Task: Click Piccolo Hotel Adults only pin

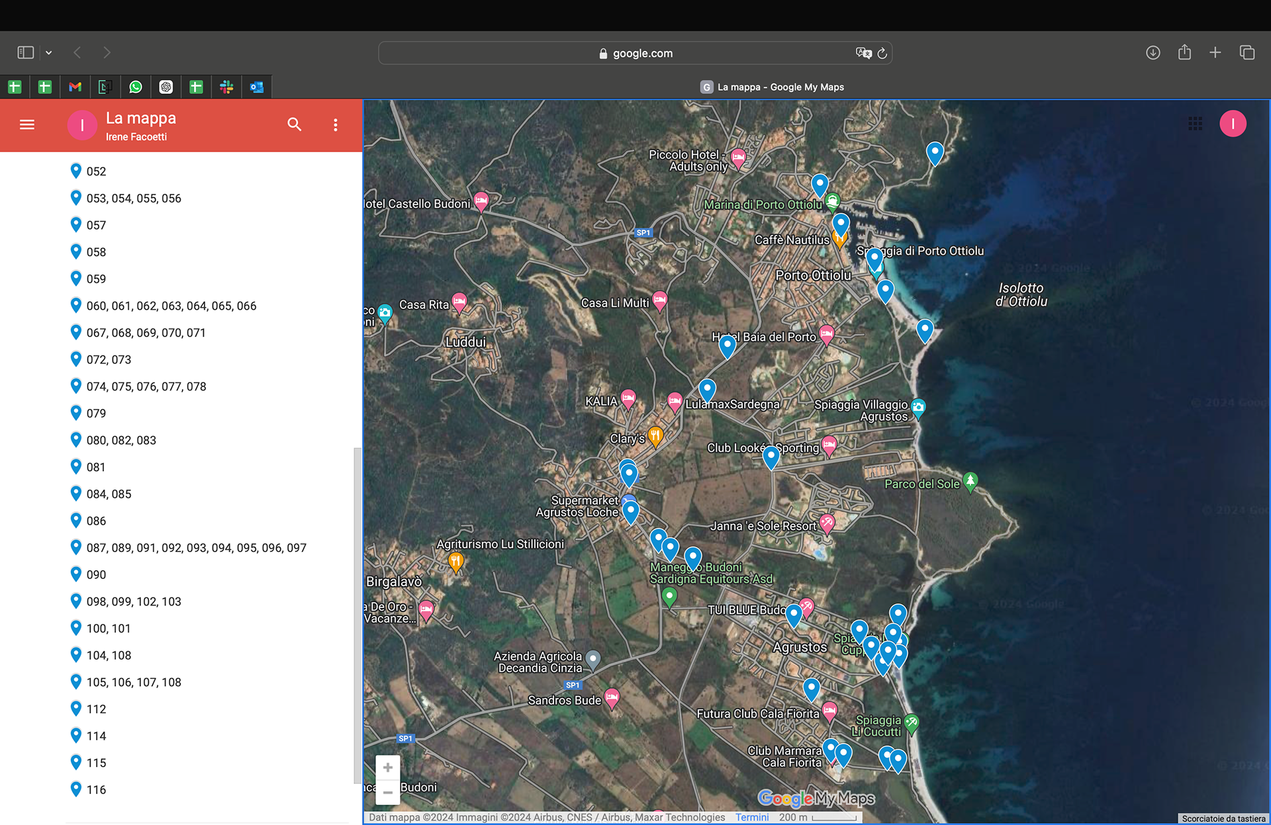Action: pyautogui.click(x=739, y=159)
